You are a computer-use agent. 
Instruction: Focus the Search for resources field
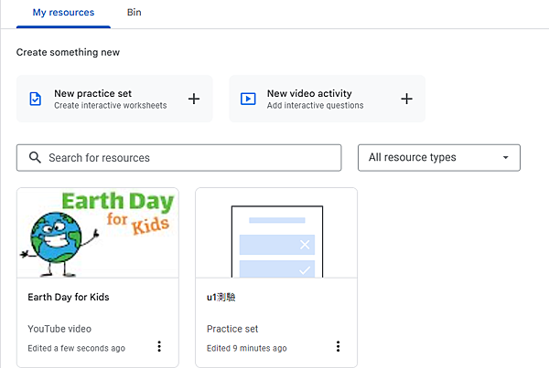point(179,158)
